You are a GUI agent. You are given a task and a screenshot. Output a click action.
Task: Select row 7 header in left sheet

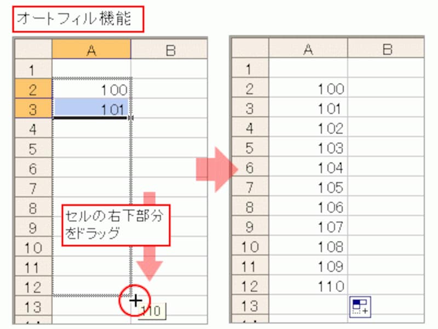click(x=33, y=188)
